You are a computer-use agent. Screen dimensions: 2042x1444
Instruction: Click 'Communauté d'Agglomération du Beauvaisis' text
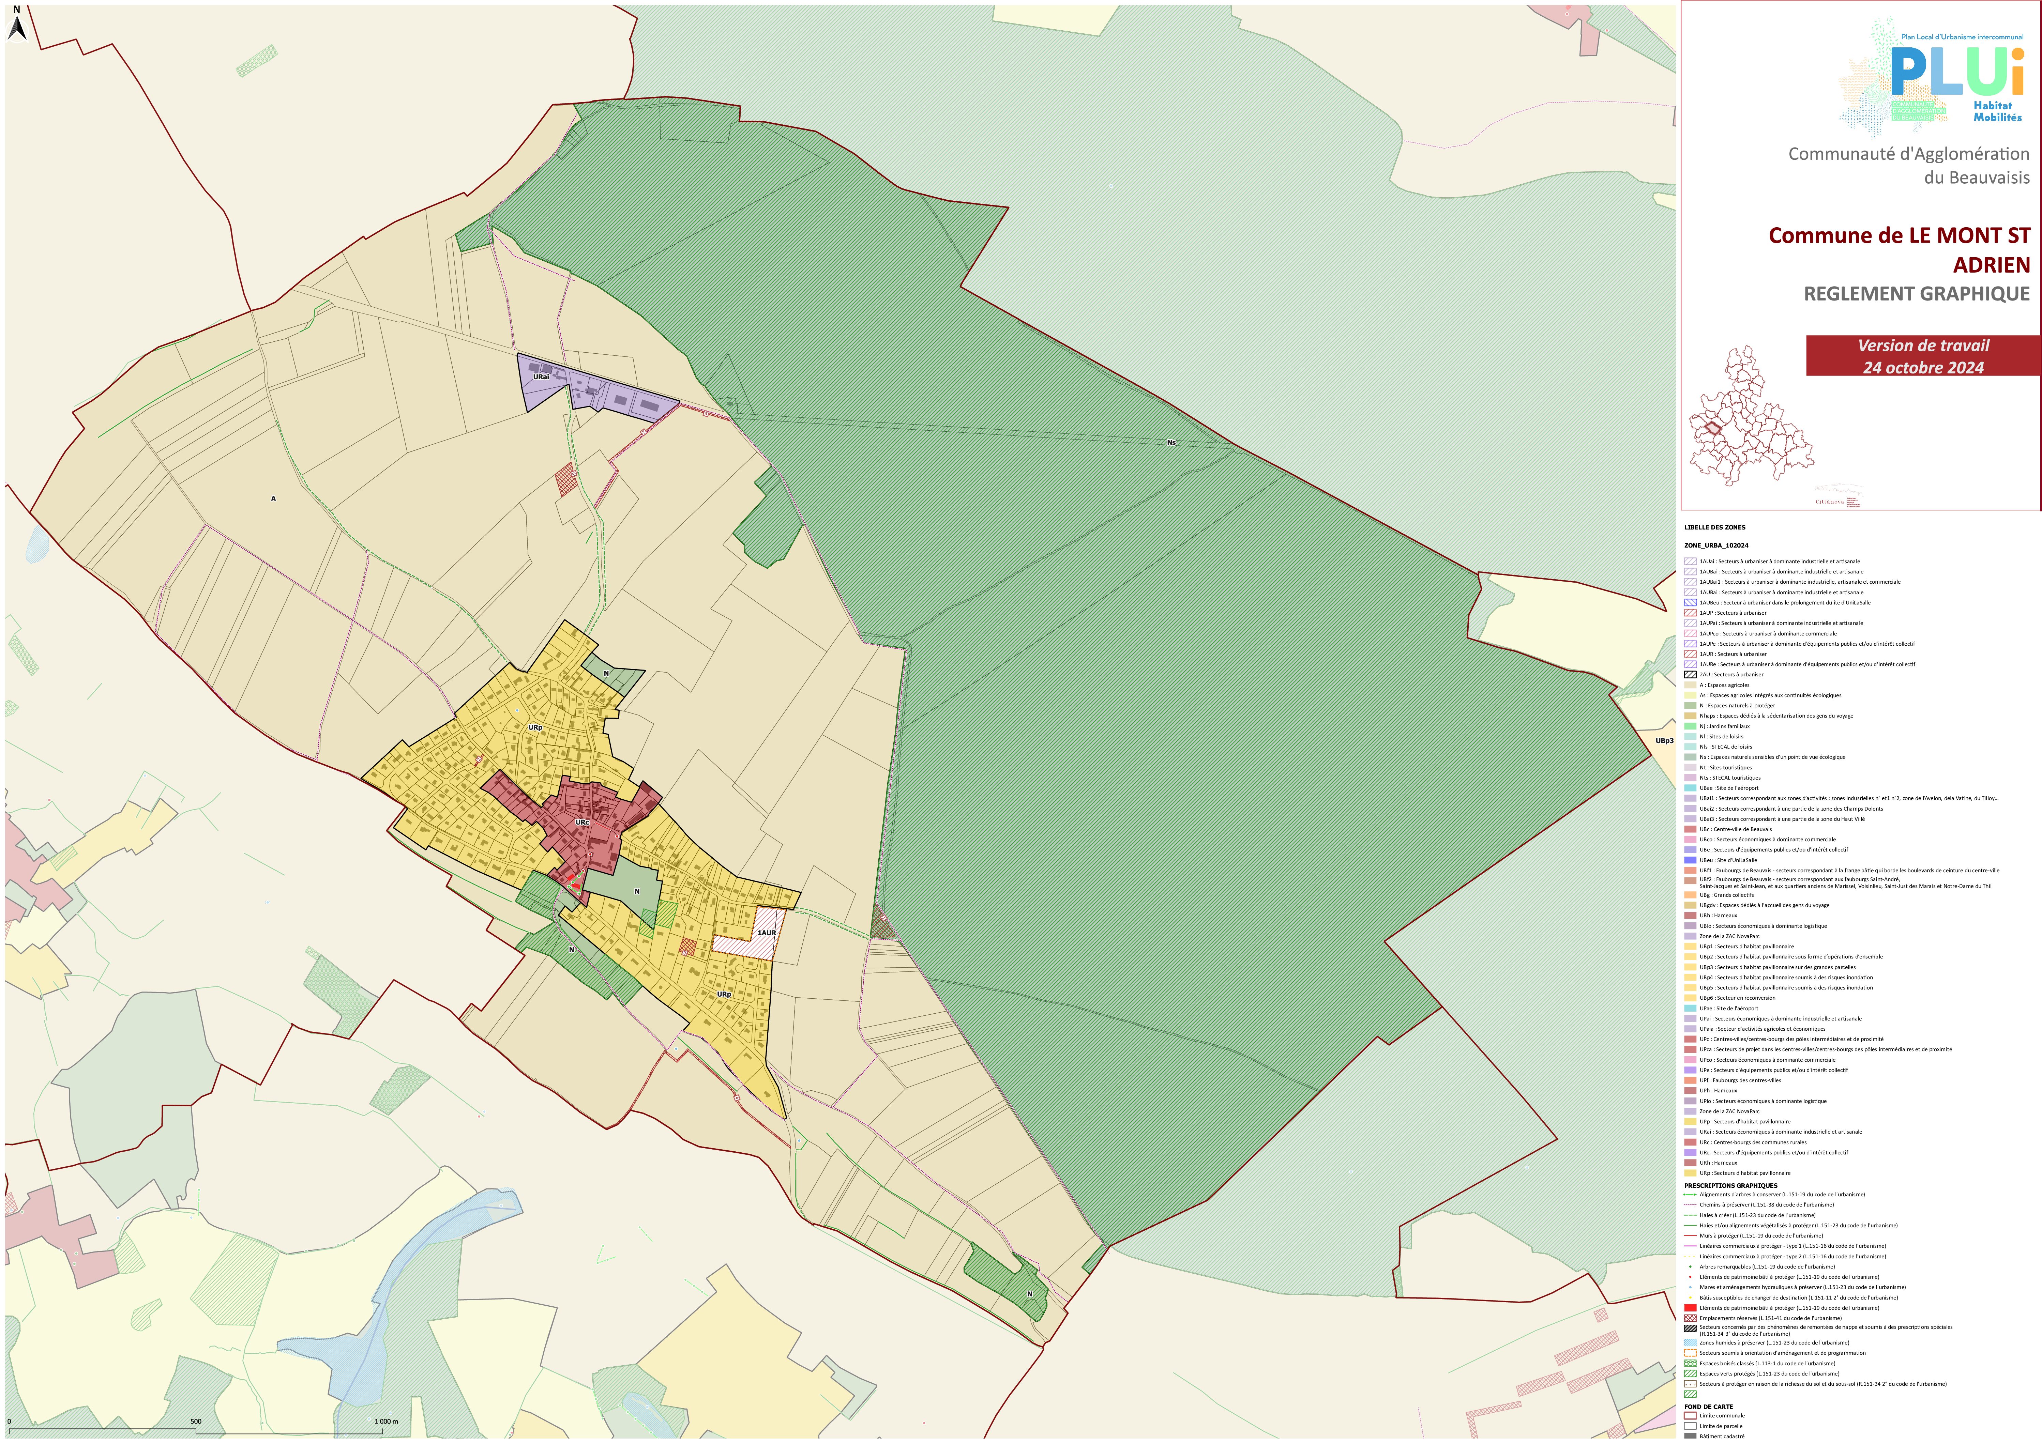(1909, 165)
